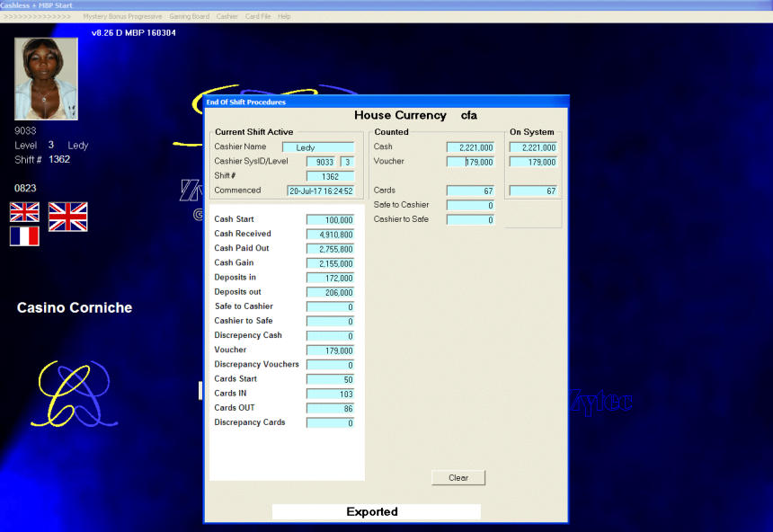Click the small UK flag icon
This screenshot has width=773, height=532.
tap(24, 212)
